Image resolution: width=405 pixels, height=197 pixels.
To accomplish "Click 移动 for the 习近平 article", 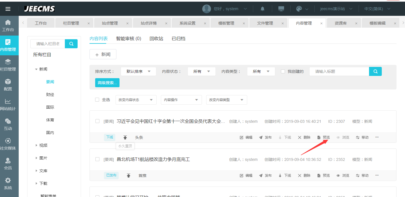I will [362, 137].
